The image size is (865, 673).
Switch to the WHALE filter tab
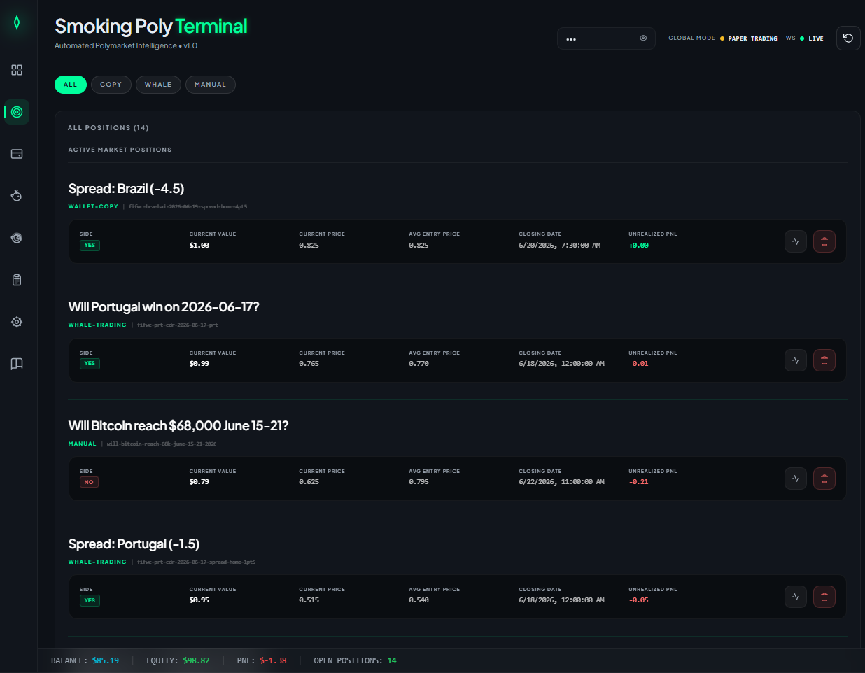158,85
